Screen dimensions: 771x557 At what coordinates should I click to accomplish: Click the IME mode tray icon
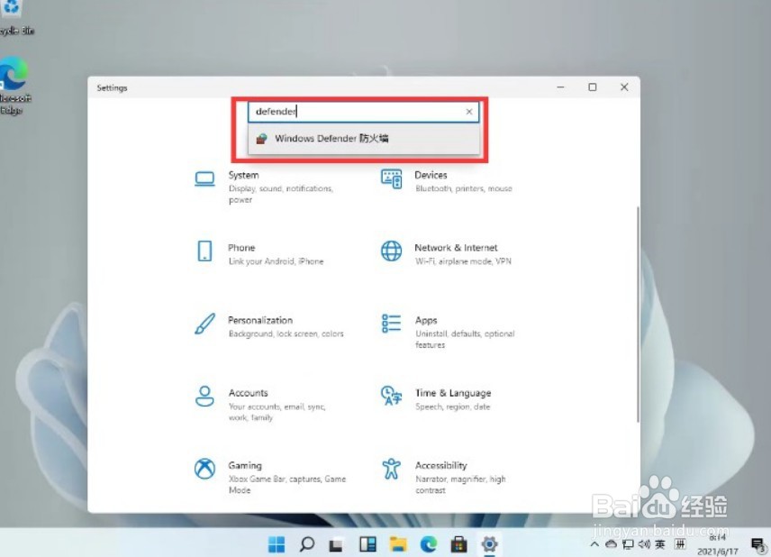tap(680, 544)
